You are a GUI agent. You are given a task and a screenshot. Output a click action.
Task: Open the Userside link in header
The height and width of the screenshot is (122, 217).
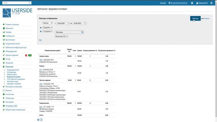tap(163, 3)
